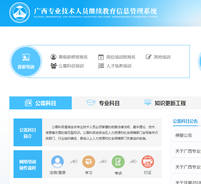This screenshot has width=201, height=184.
Task: Click the blue 注册/登录 user icon
Action: pos(57,162)
